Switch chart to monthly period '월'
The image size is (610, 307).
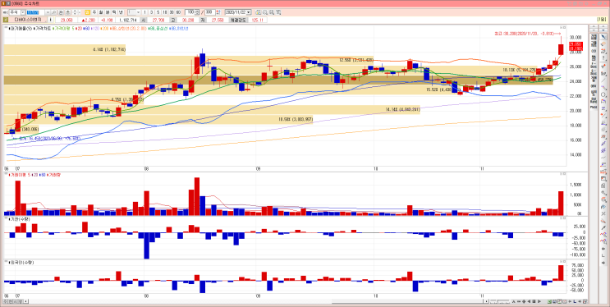[x=101, y=12]
